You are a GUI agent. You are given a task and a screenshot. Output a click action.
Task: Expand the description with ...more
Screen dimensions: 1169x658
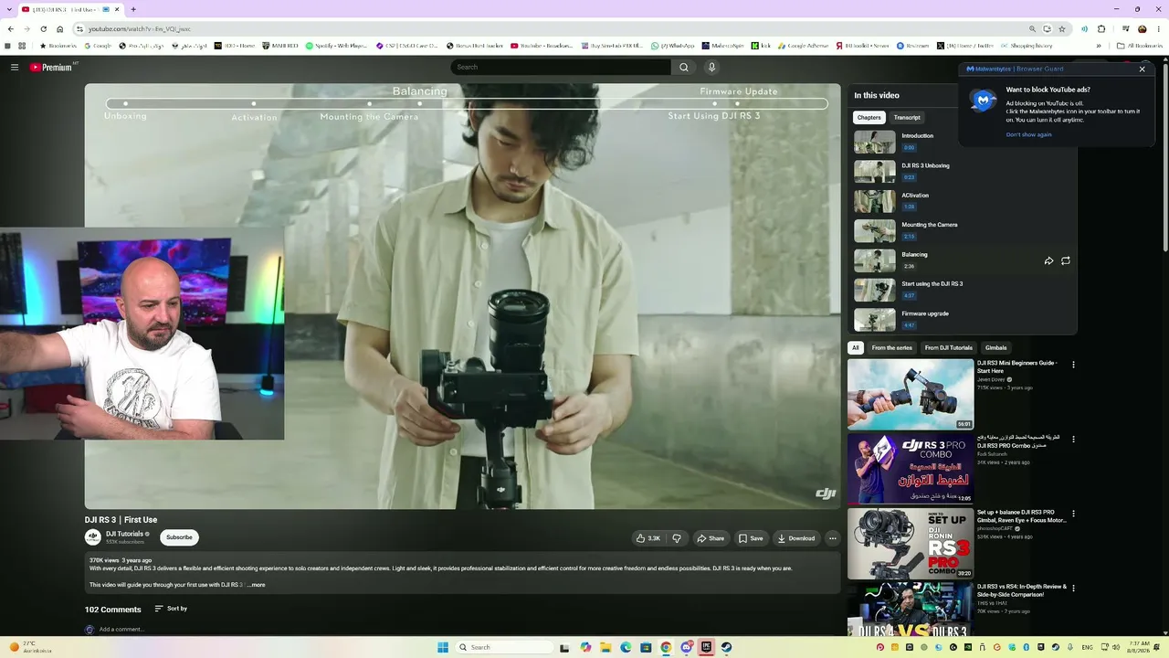(x=257, y=585)
